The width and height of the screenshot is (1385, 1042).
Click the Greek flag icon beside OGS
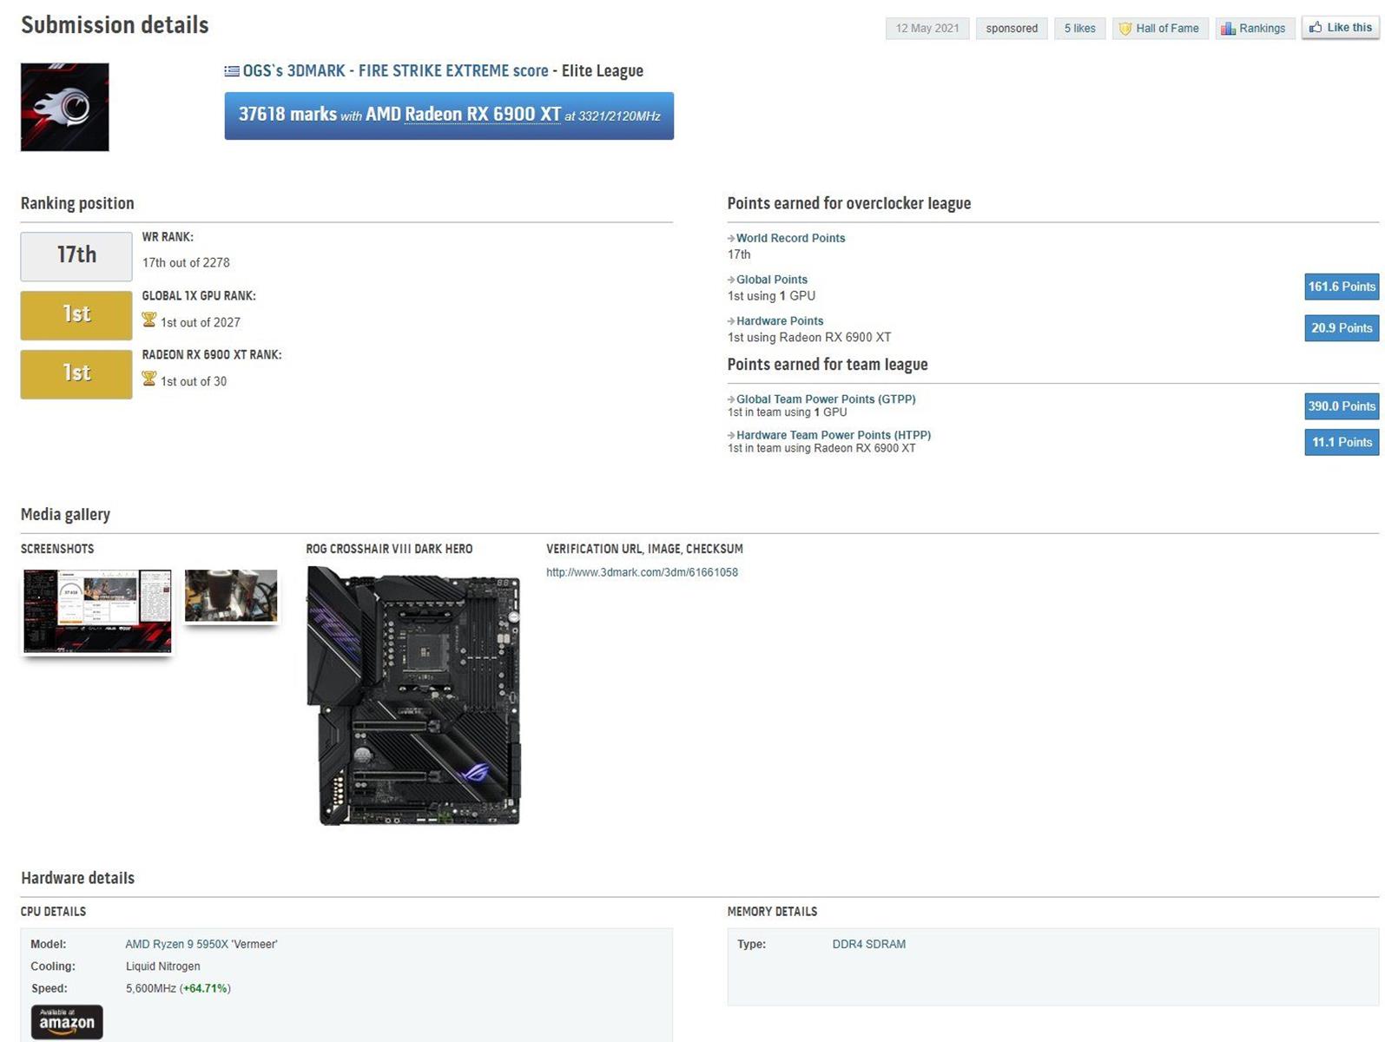tap(232, 71)
